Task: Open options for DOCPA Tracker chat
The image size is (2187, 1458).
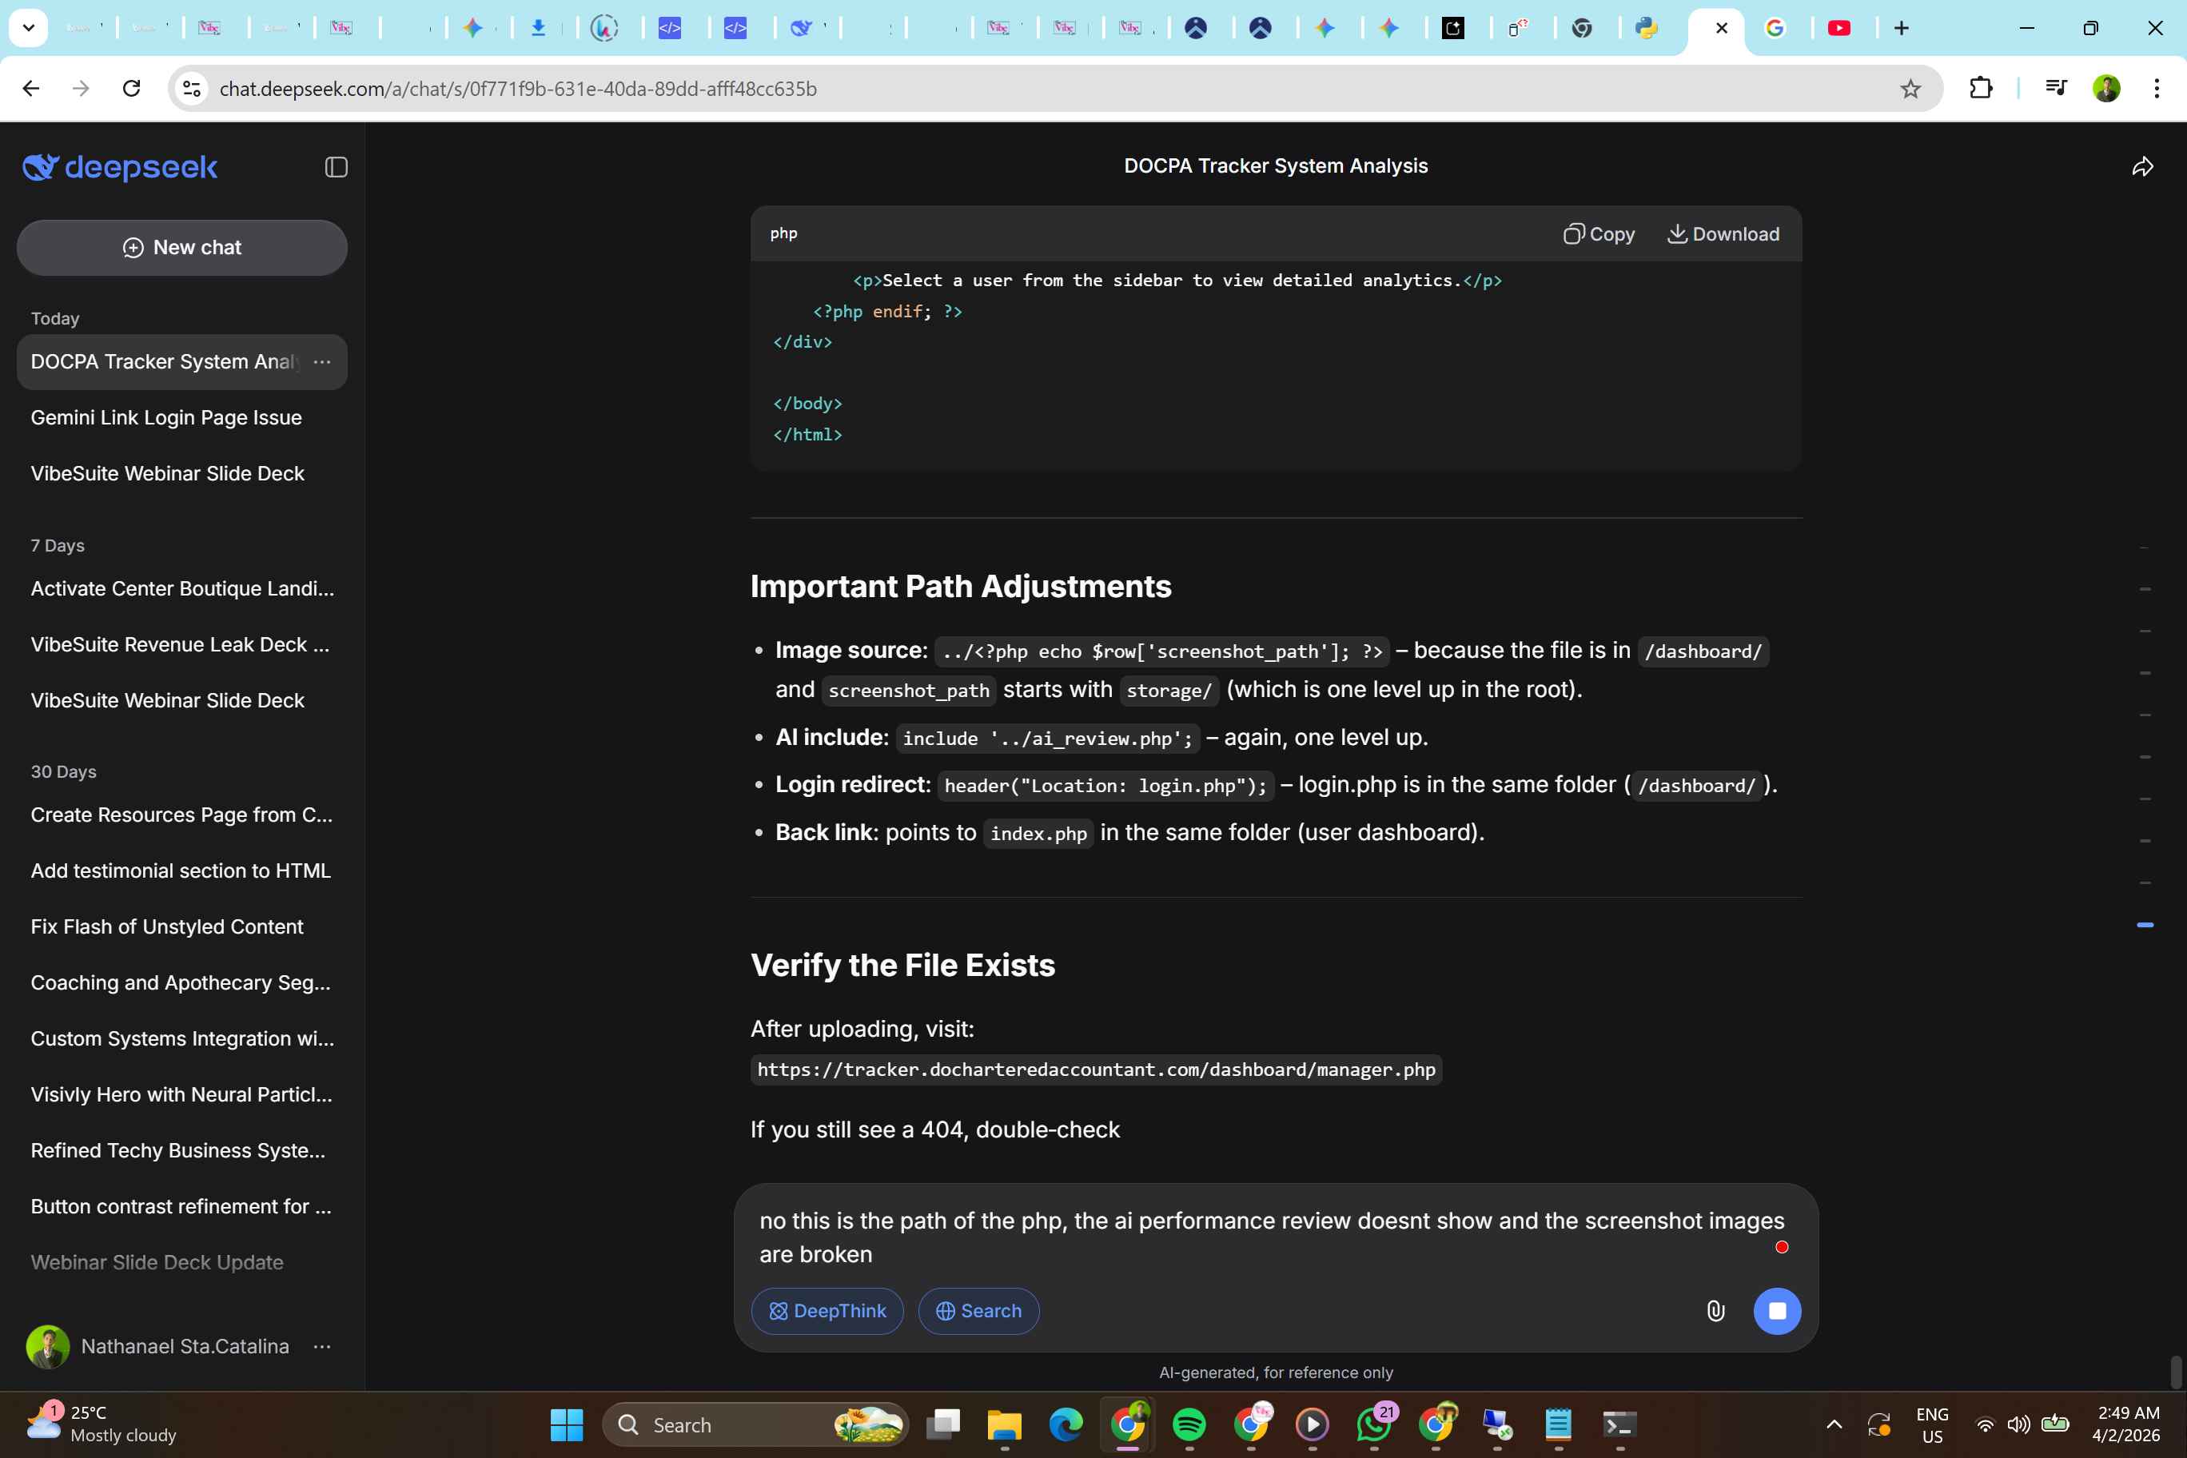Action: pyautogui.click(x=321, y=362)
